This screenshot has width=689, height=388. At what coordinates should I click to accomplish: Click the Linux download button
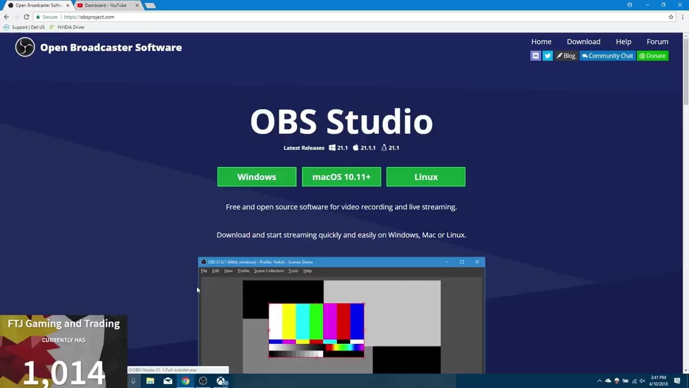[426, 177]
